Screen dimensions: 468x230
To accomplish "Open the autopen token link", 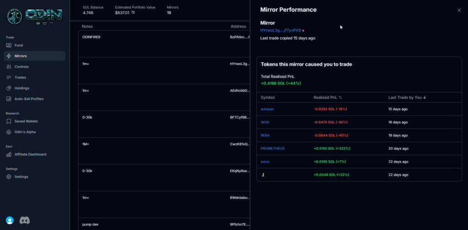I will pos(267,109).
